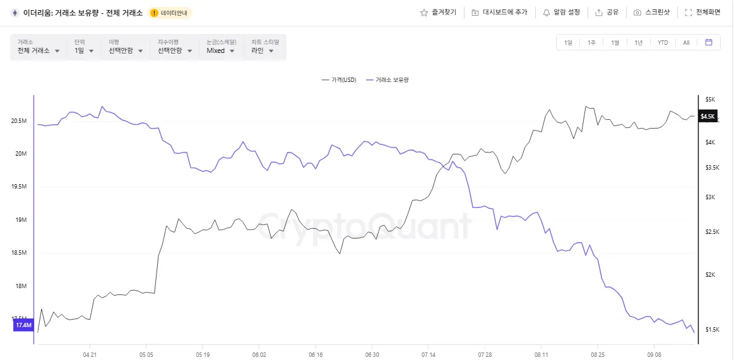Click the 07 14 date axis marker
The image size is (734, 360).
click(x=428, y=354)
